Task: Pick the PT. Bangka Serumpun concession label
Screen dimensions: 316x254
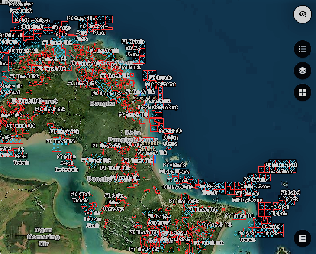Action: [159, 219]
